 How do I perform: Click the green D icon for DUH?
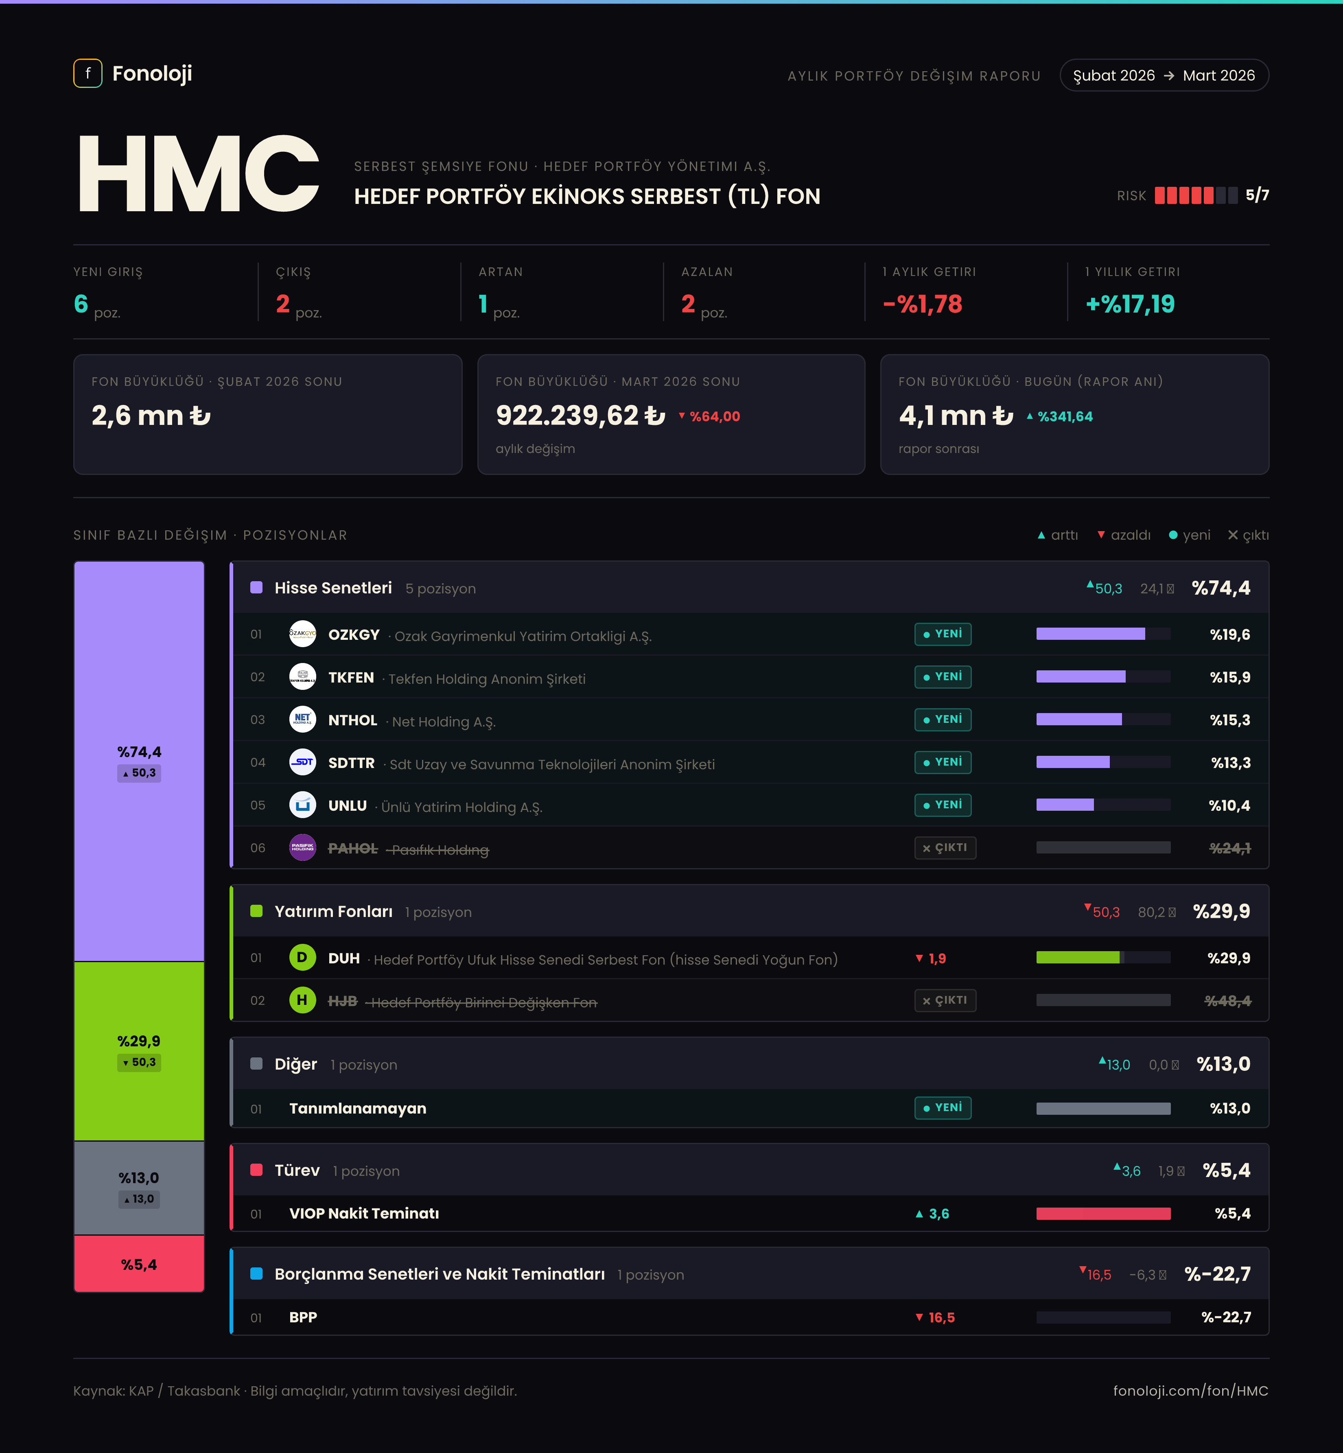tap(302, 957)
